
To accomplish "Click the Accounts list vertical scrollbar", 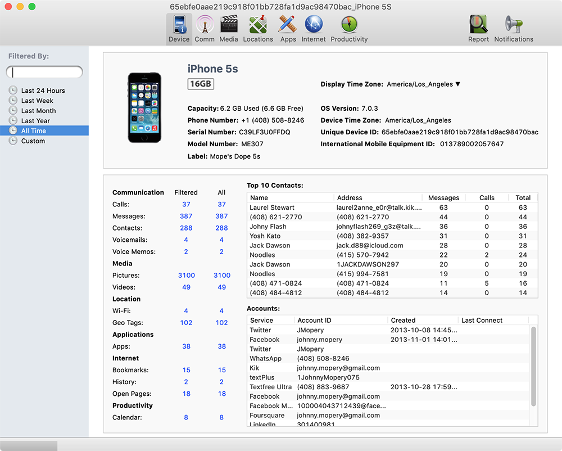I will [533, 366].
